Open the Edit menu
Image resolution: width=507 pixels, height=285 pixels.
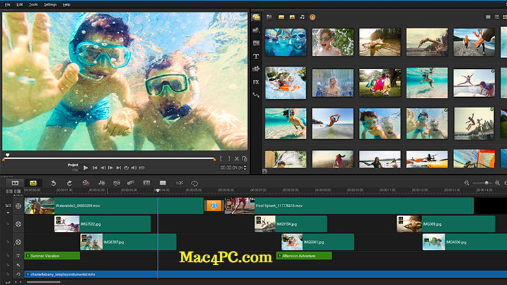click(x=20, y=5)
